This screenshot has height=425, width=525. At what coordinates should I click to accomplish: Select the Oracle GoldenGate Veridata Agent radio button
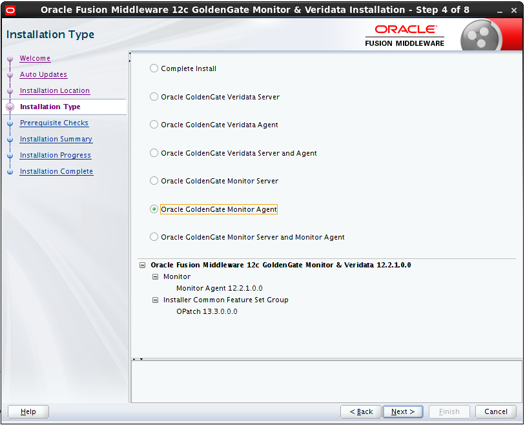(154, 125)
